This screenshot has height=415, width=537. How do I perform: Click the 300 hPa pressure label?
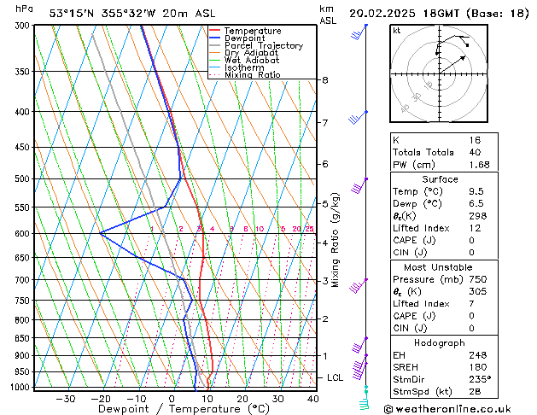coord(24,26)
